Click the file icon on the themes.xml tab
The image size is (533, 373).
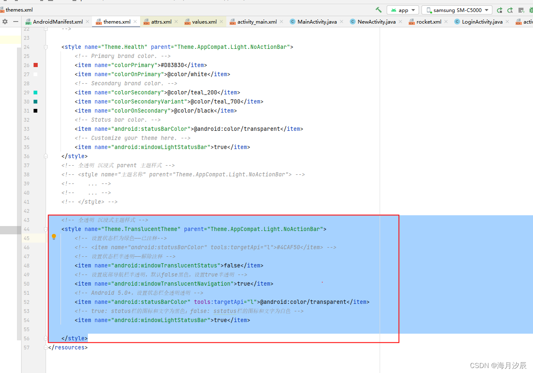click(99, 22)
